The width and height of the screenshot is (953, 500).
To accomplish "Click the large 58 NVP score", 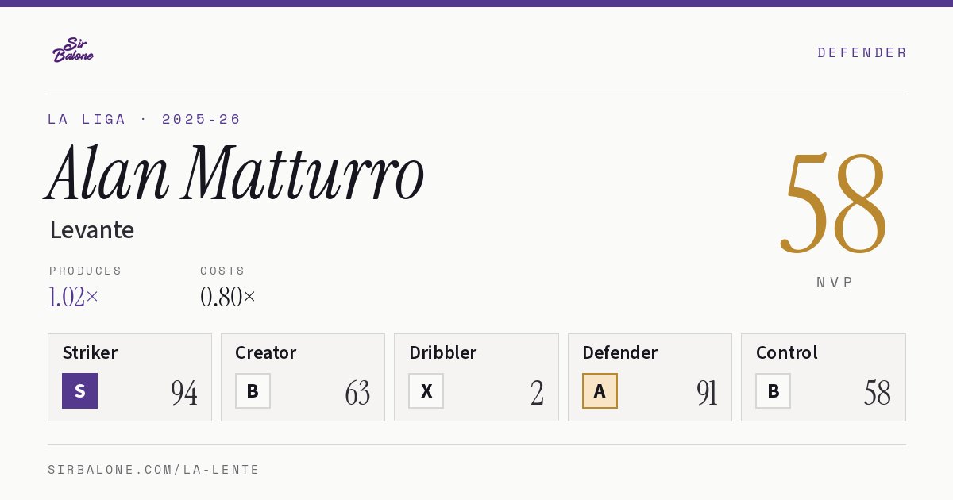I will click(x=834, y=203).
